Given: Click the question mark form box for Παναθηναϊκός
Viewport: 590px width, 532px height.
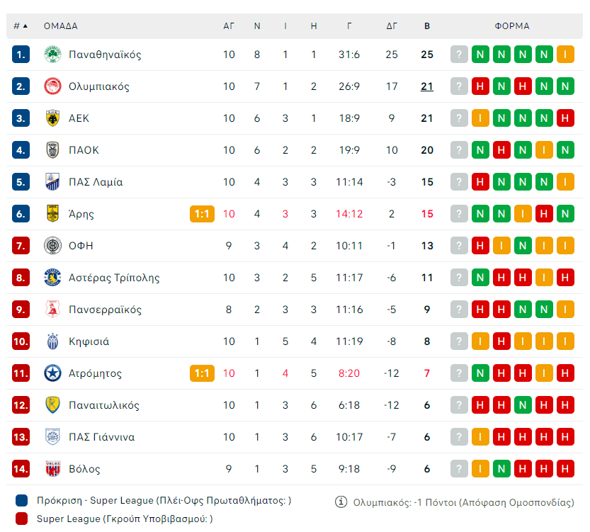Looking at the screenshot, I should (x=460, y=55).
